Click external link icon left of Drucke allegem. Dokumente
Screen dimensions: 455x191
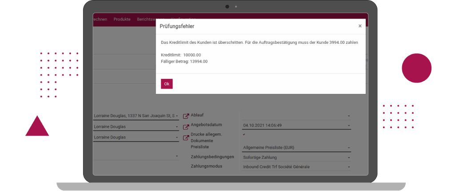pyautogui.click(x=186, y=138)
